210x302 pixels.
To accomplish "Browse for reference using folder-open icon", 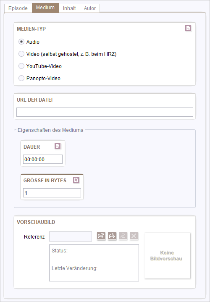I will pyautogui.click(x=101, y=236).
